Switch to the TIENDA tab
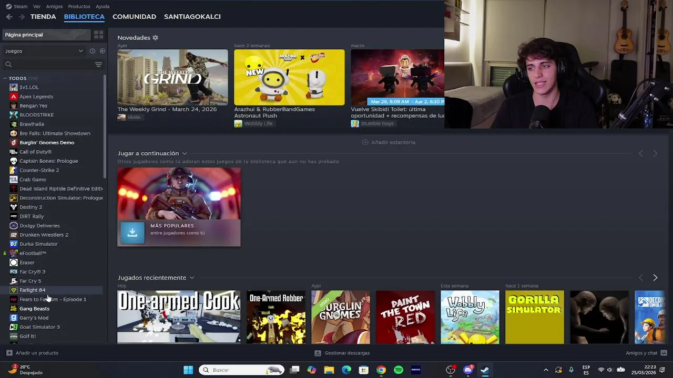Image resolution: width=673 pixels, height=378 pixels. click(x=43, y=17)
